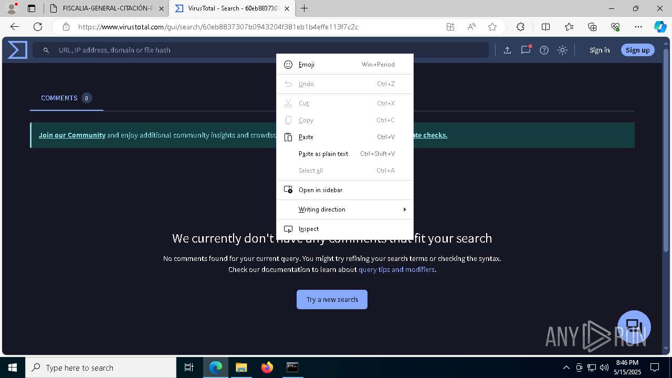Choose Paste from context menu

tap(345, 137)
